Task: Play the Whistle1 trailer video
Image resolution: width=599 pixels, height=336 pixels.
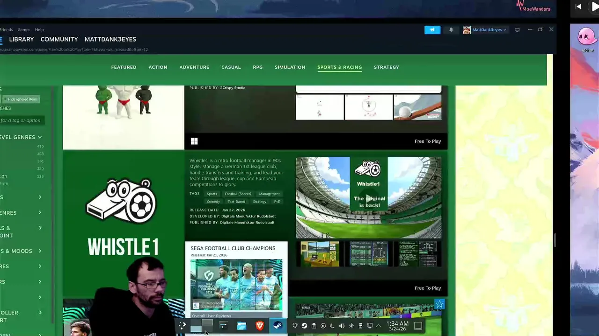Action: click(x=369, y=197)
